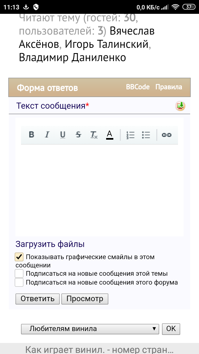Insert a numbered list
199x354 pixels.
click(130, 135)
